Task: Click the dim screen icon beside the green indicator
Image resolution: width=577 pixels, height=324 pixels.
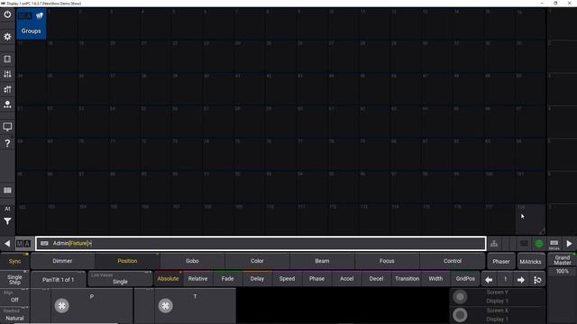Action: click(x=524, y=244)
